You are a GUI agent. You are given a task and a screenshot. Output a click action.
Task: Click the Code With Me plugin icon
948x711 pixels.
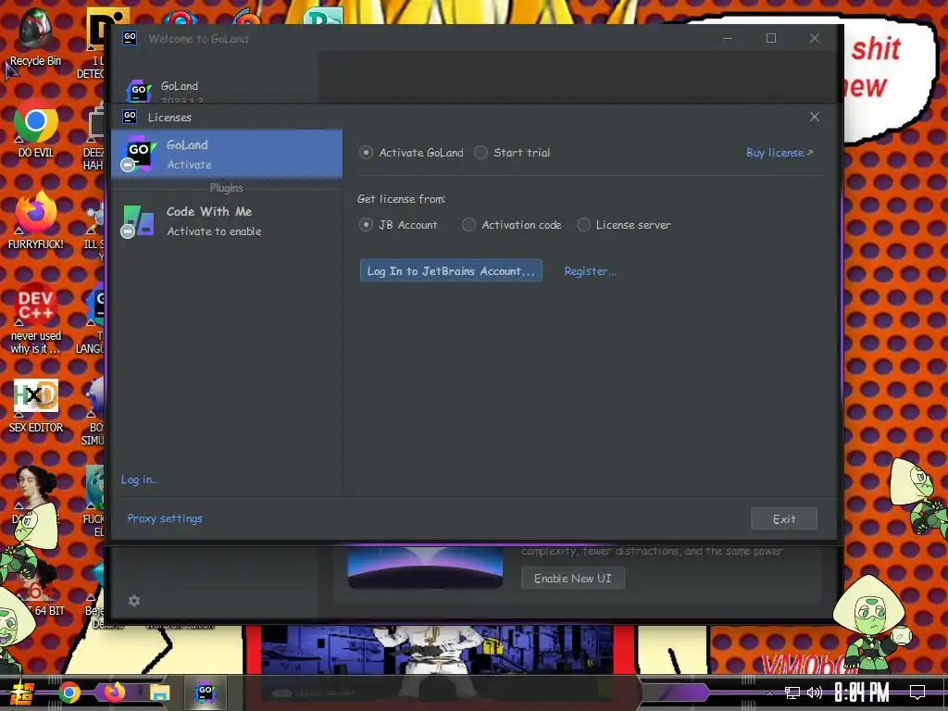[139, 220]
